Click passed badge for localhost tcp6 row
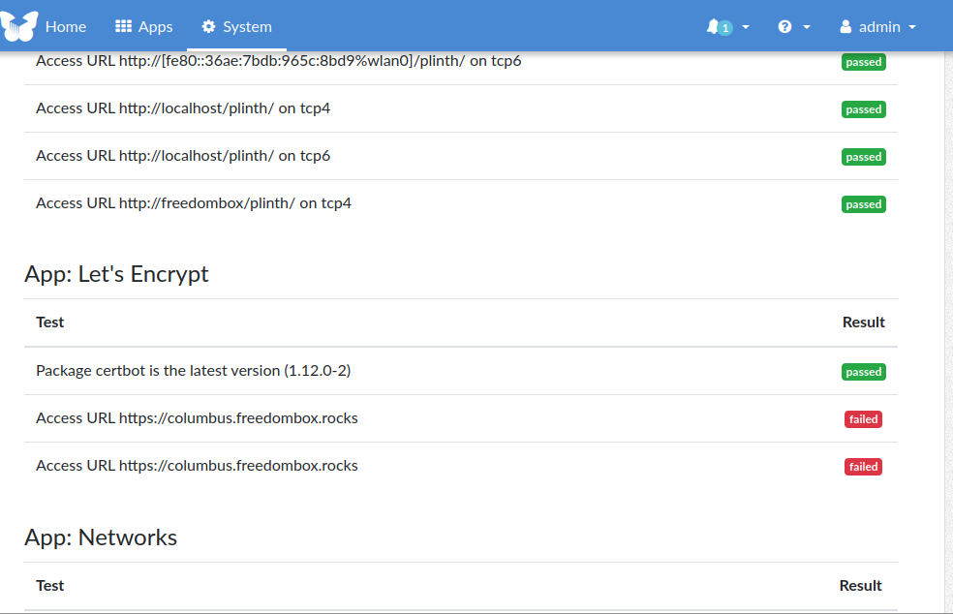 (864, 157)
